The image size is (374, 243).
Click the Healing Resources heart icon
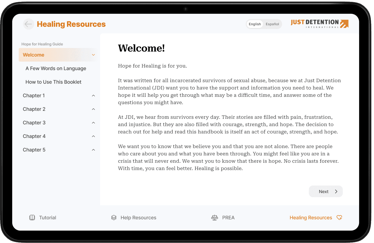coord(339,218)
